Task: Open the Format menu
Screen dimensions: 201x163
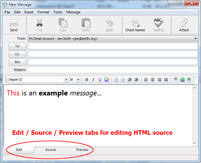Action: pos(43,12)
